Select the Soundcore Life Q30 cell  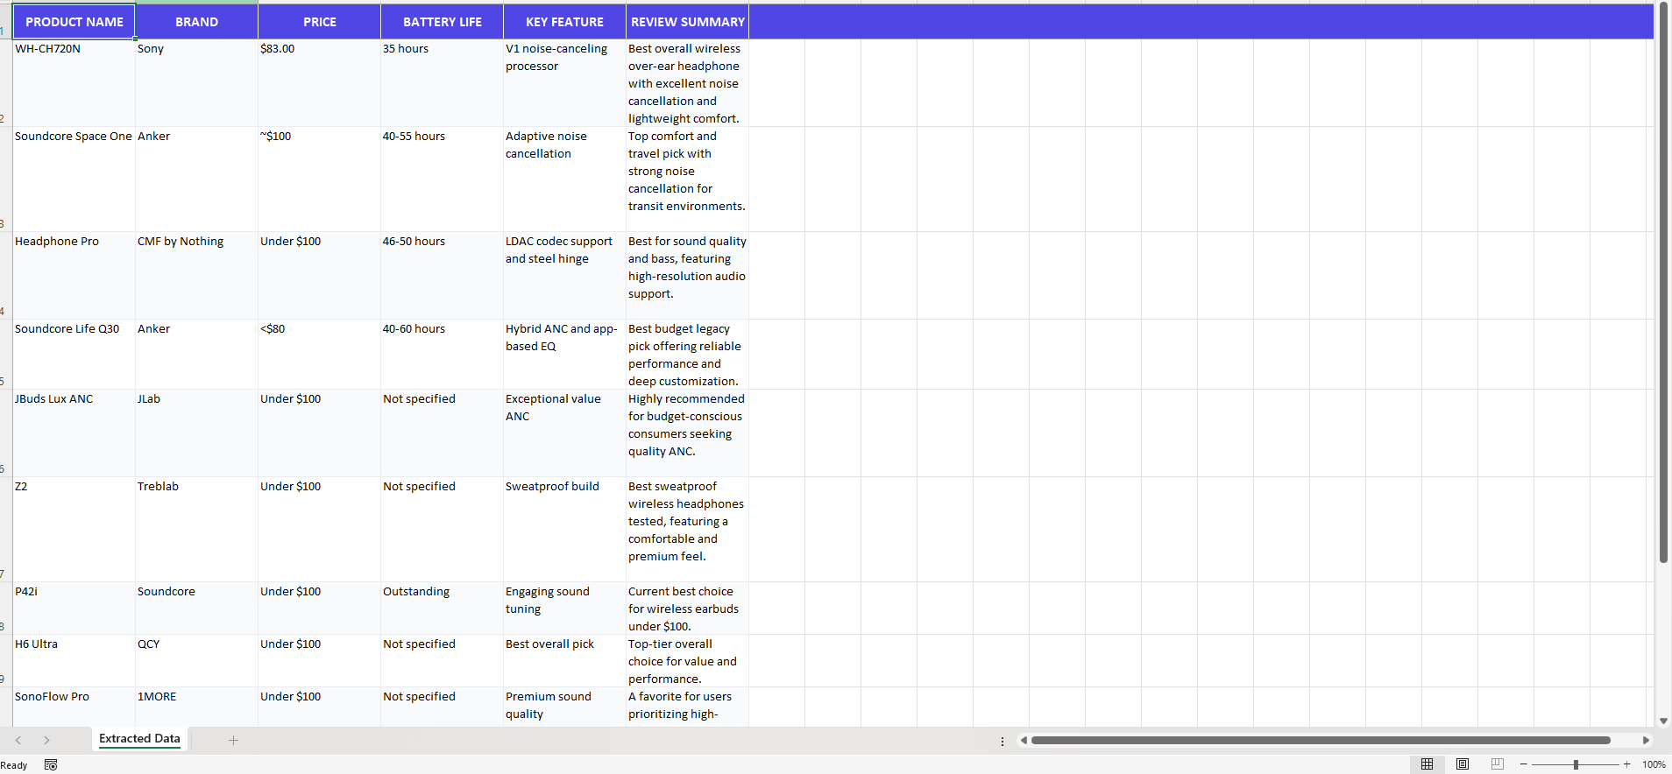(74, 355)
